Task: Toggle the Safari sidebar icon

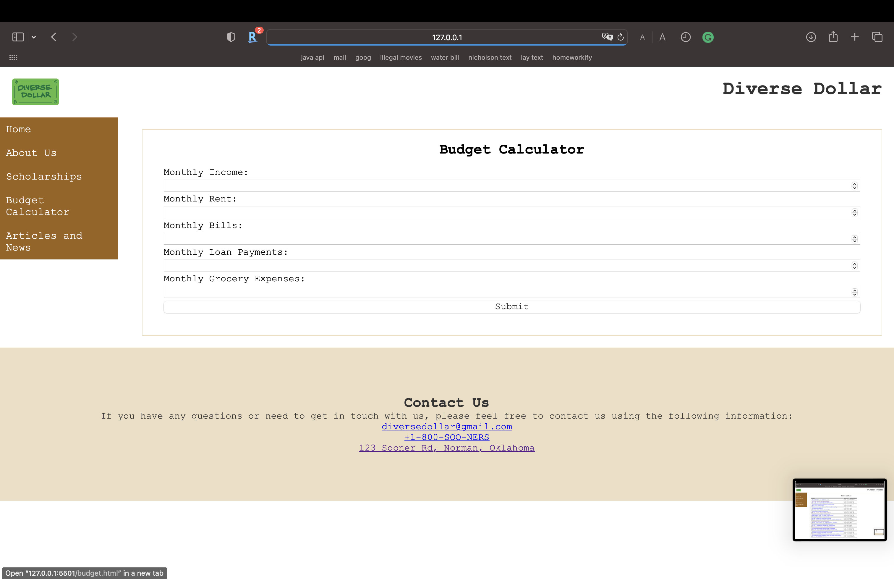Action: click(18, 37)
